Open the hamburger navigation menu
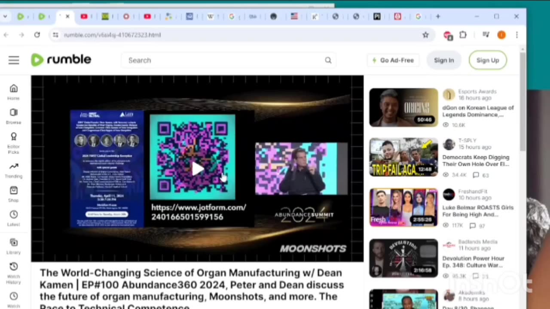This screenshot has width=550, height=309. (x=14, y=60)
